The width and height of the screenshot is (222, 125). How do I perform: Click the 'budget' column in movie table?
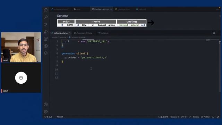point(102,25)
